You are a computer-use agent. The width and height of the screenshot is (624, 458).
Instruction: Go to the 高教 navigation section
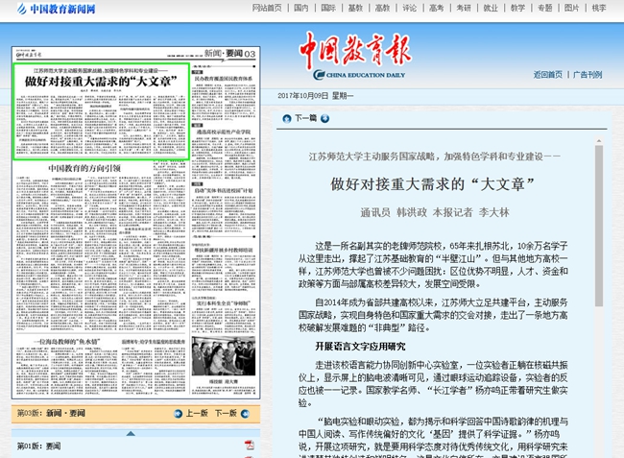tap(382, 8)
